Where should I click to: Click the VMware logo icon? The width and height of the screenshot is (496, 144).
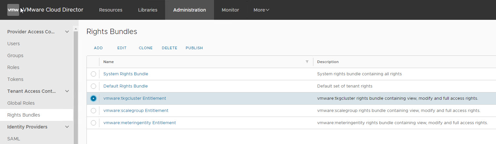point(13,10)
